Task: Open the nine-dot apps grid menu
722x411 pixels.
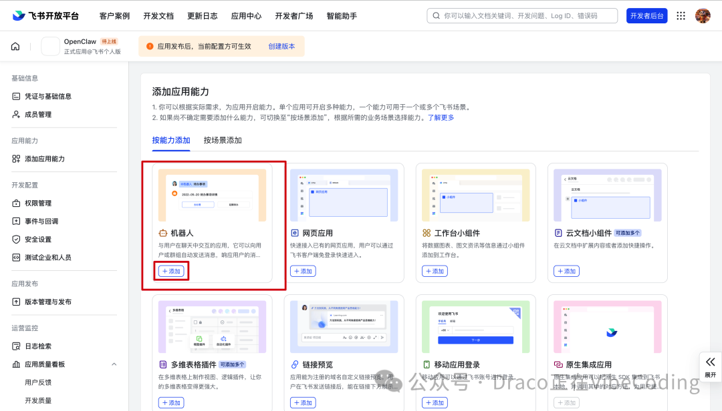Action: click(x=681, y=15)
